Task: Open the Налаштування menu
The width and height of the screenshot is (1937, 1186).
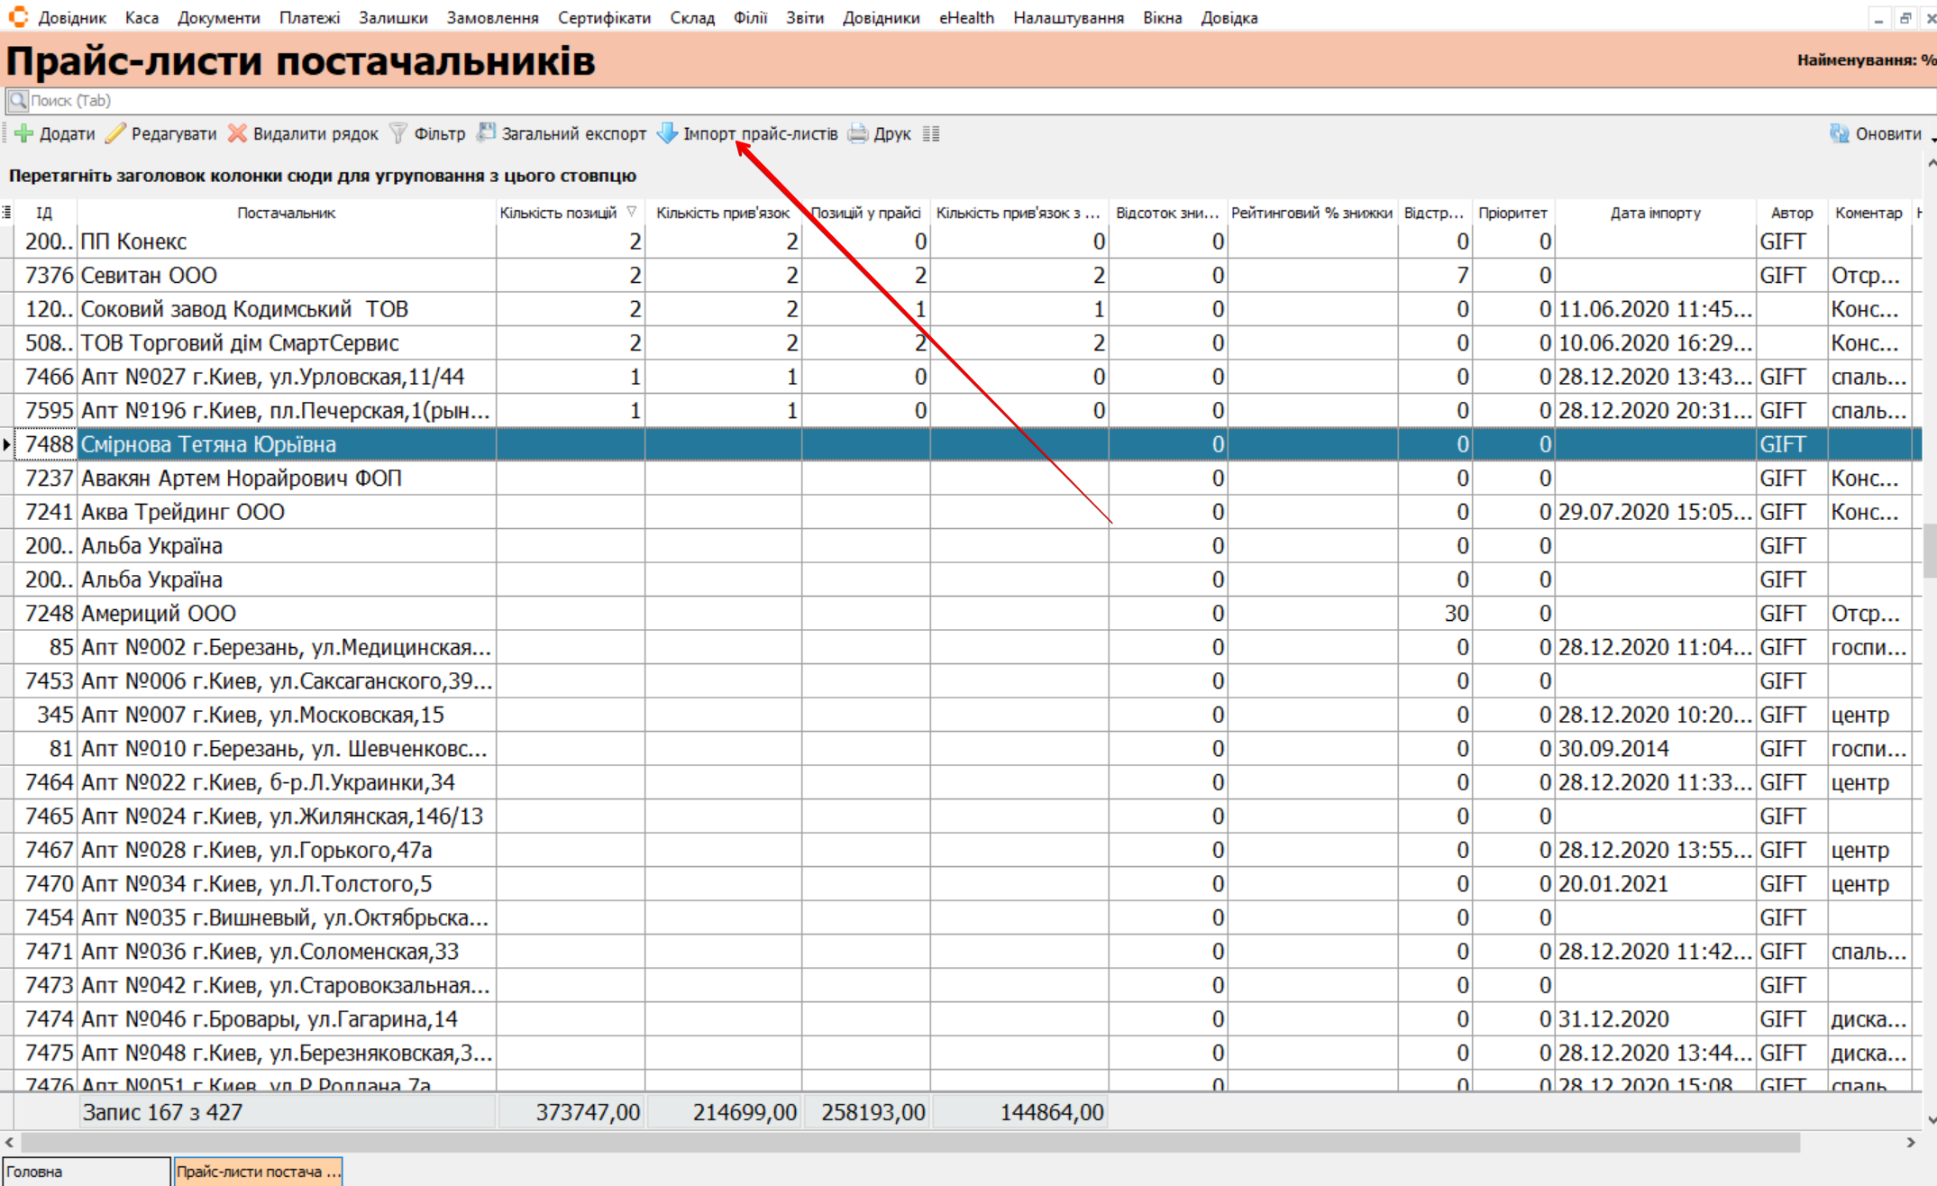Action: click(x=1068, y=18)
